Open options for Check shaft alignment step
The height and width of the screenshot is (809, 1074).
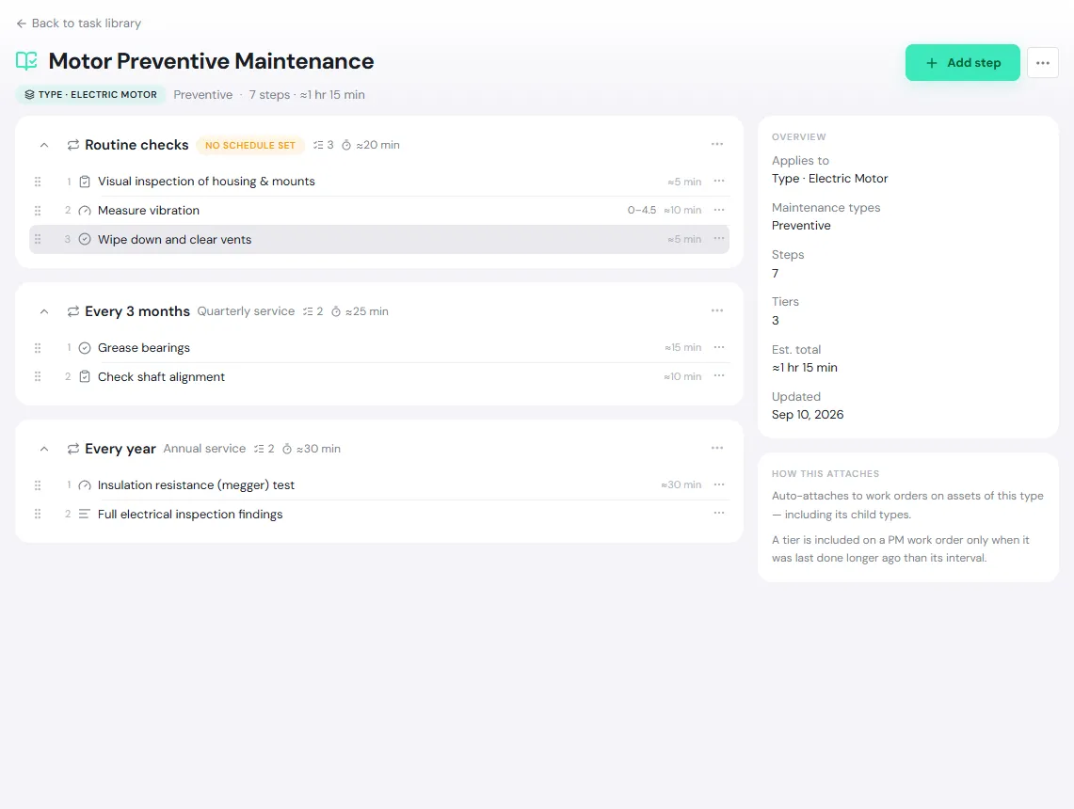[x=719, y=376]
